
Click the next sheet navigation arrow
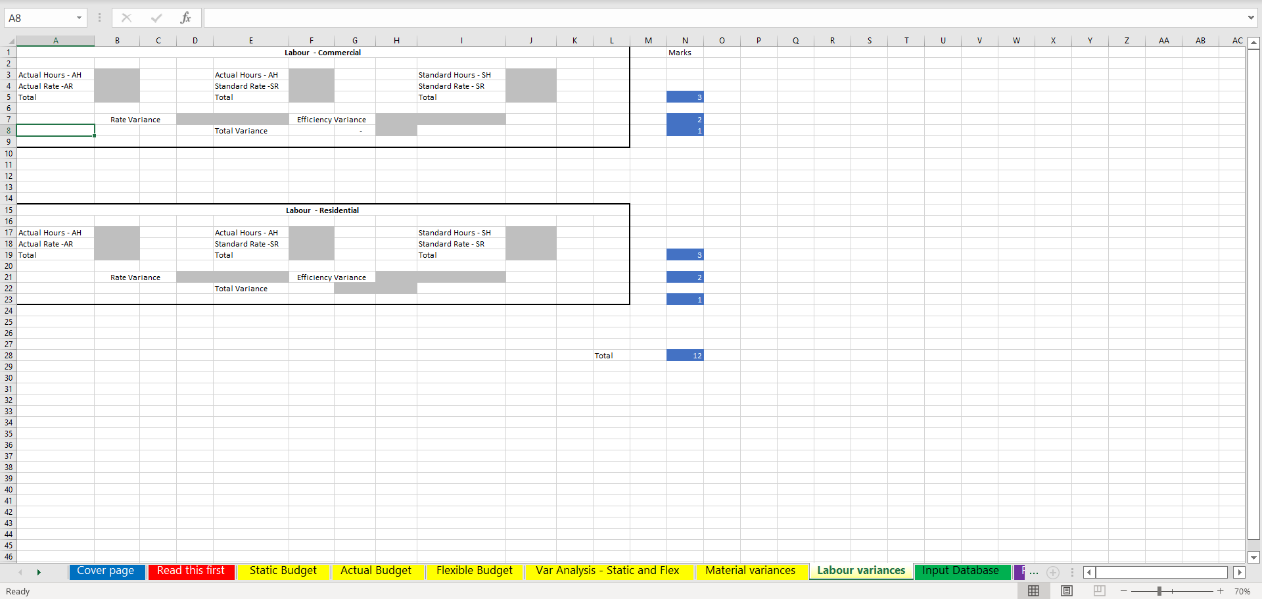tap(39, 573)
